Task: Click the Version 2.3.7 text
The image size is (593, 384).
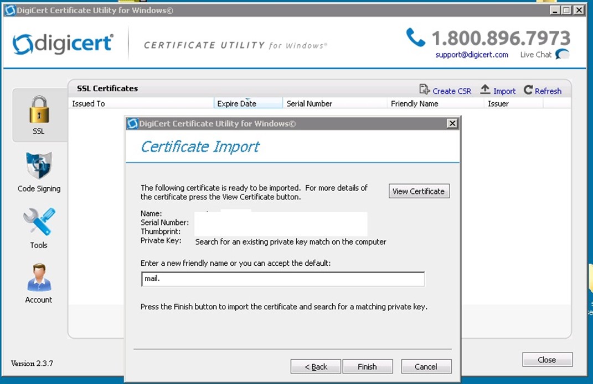Action: [x=32, y=363]
